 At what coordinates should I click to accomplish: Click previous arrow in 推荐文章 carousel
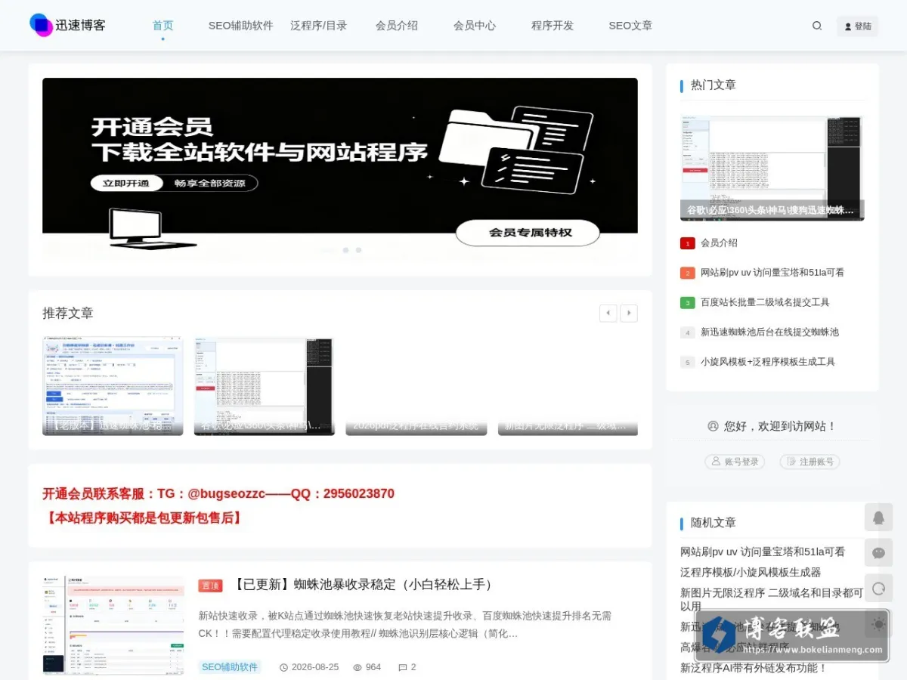click(608, 313)
